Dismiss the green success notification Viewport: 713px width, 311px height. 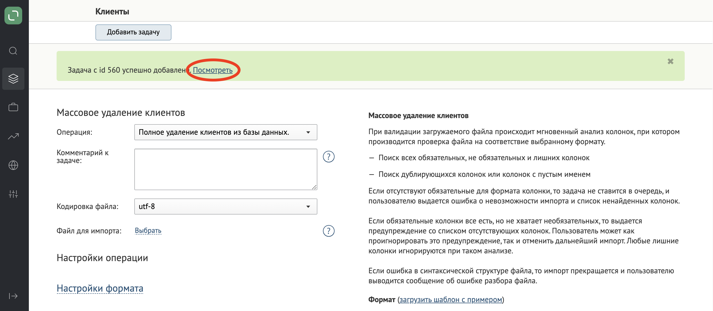tap(670, 61)
